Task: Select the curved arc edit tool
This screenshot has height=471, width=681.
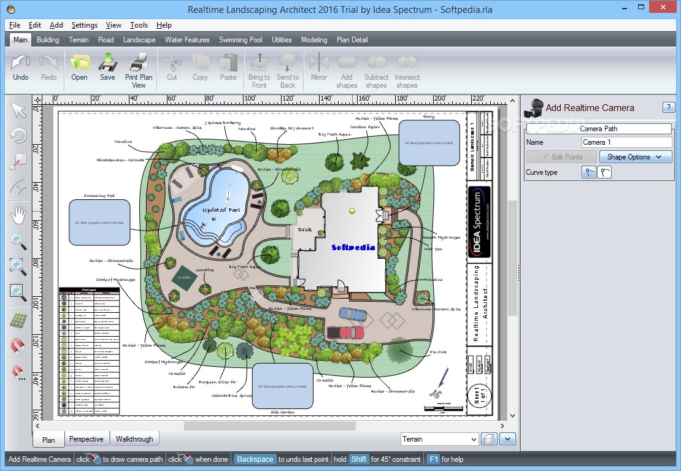Action: click(18, 188)
